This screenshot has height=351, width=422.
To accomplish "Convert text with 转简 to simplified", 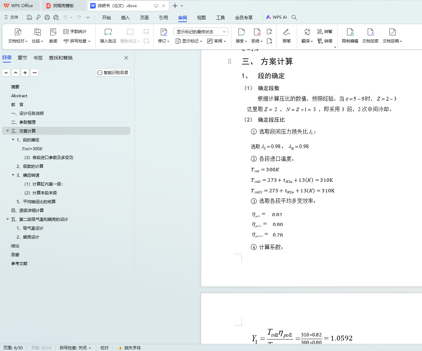I will (325, 41).
